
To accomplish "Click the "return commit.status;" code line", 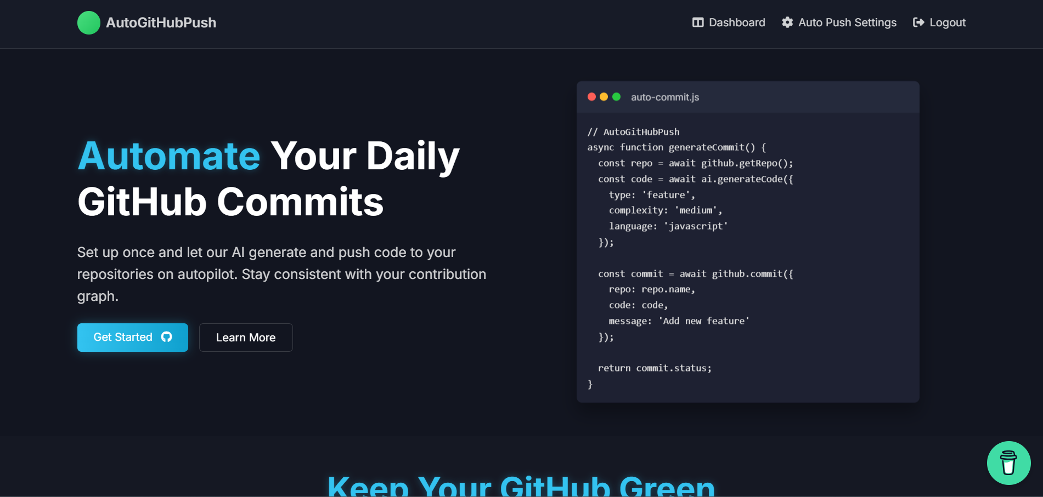I will tap(654, 368).
